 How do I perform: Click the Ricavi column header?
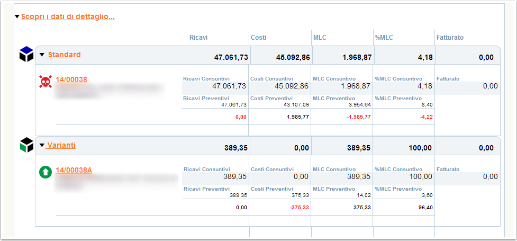tap(198, 38)
